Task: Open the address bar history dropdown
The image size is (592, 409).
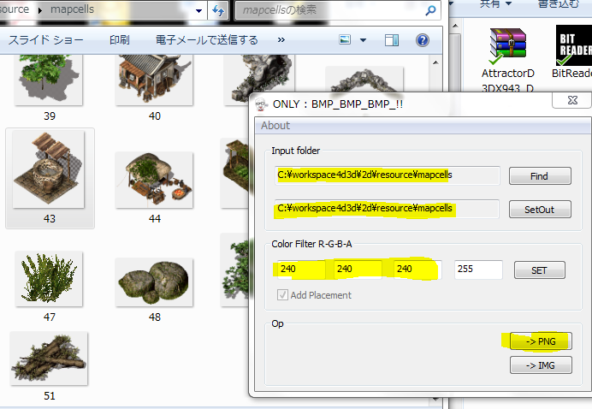Action: pyautogui.click(x=198, y=10)
